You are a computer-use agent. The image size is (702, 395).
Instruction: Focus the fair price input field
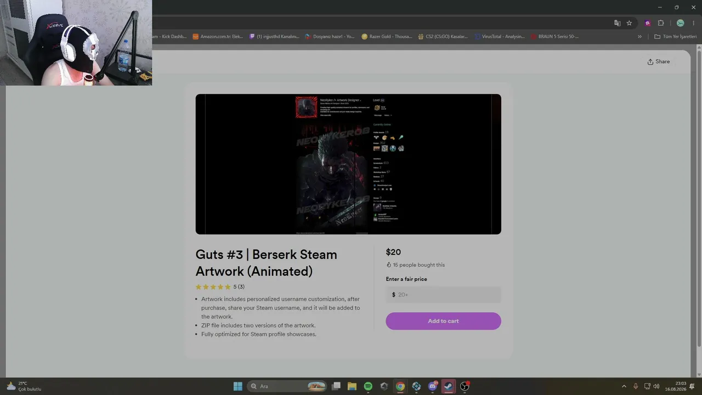coord(443,295)
